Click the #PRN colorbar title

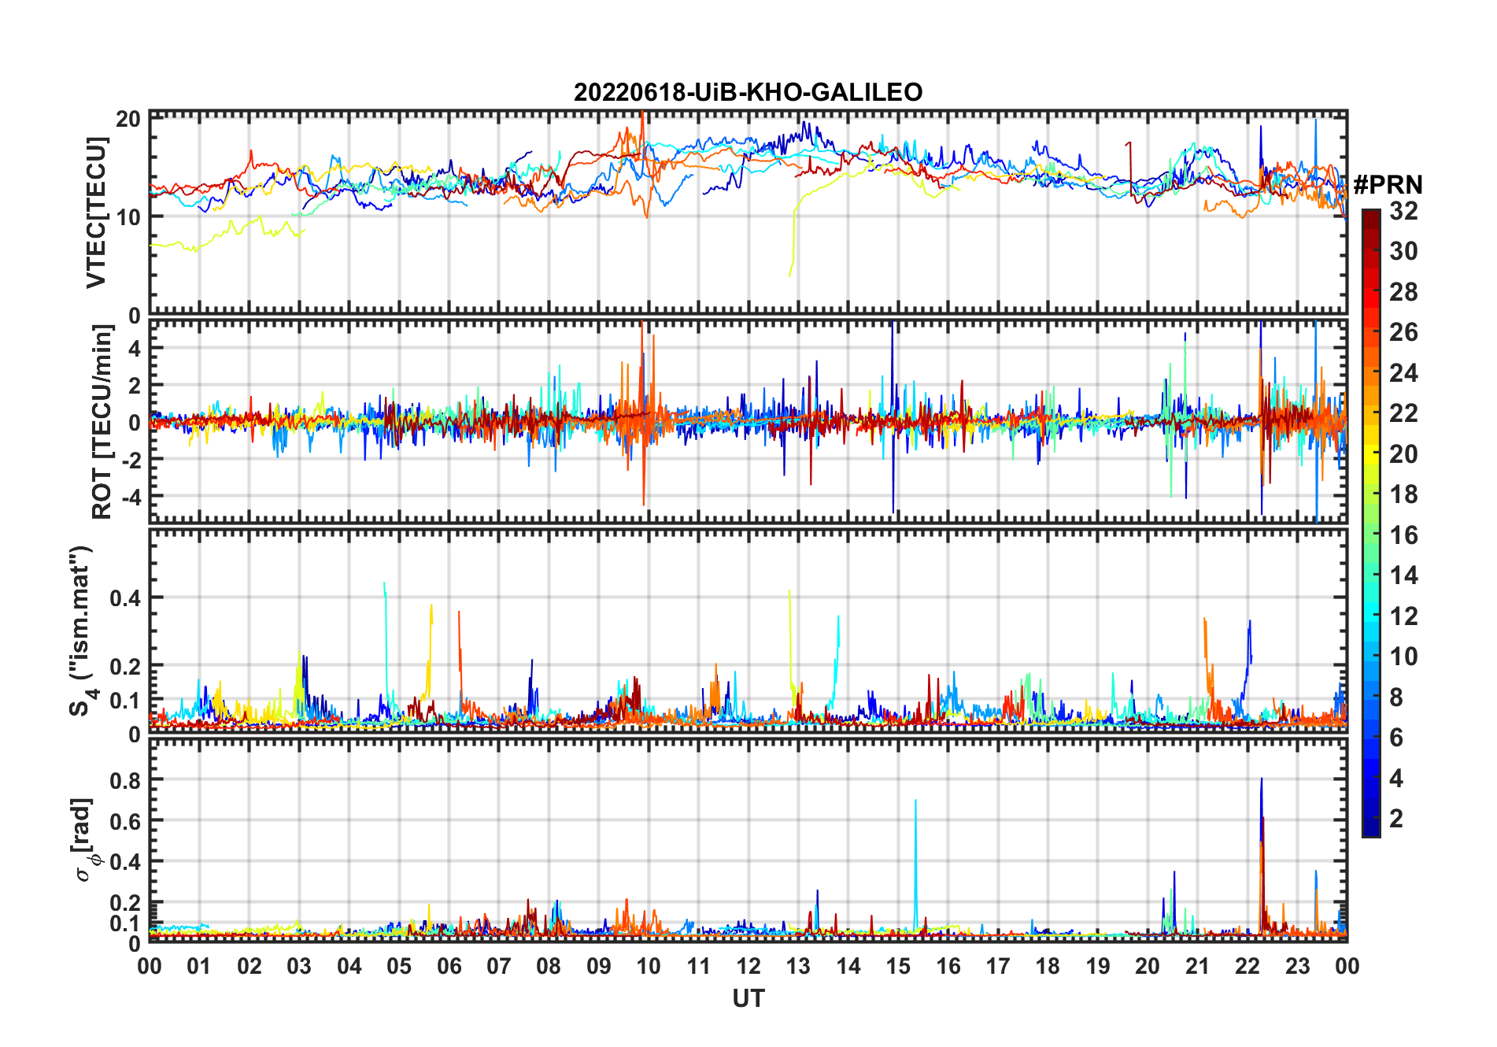1388,185
